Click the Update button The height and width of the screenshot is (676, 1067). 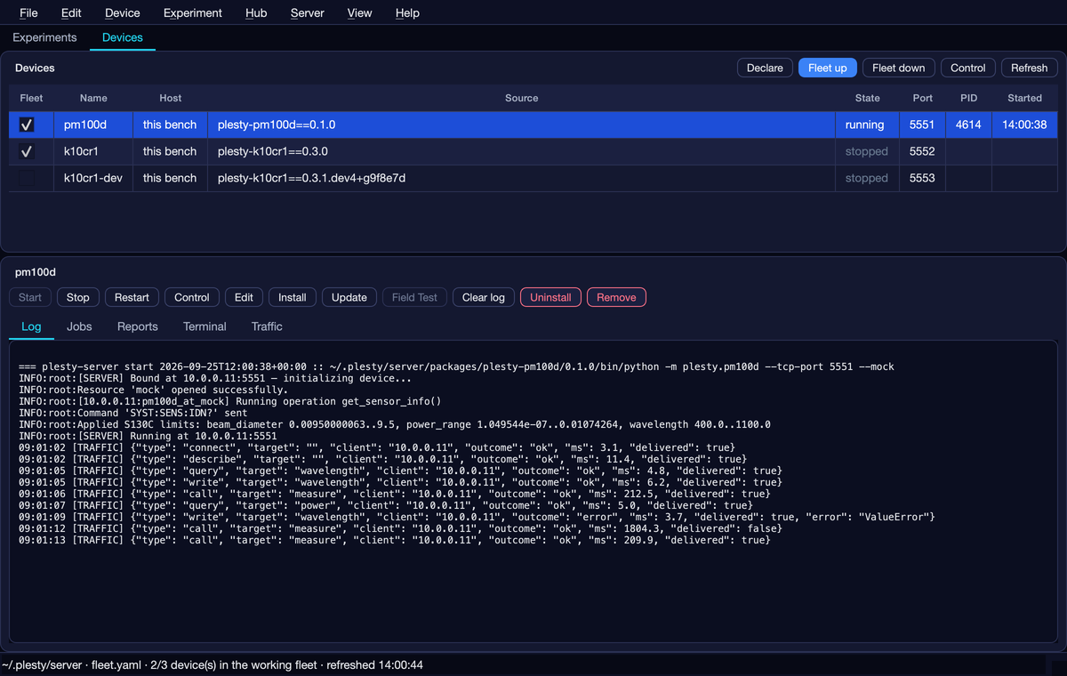349,297
